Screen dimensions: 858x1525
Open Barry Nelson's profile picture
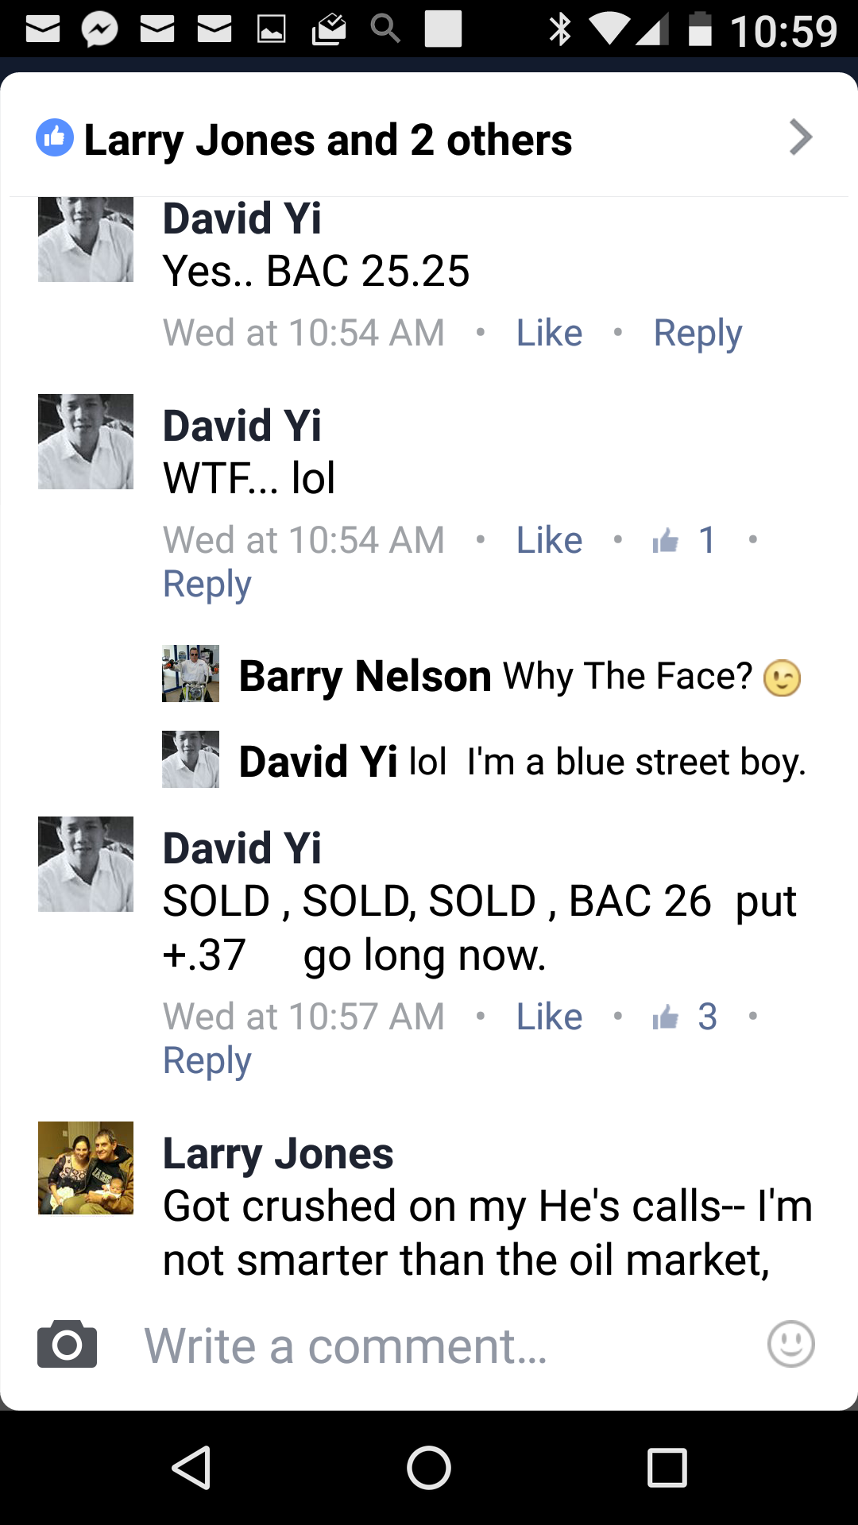pyautogui.click(x=191, y=674)
